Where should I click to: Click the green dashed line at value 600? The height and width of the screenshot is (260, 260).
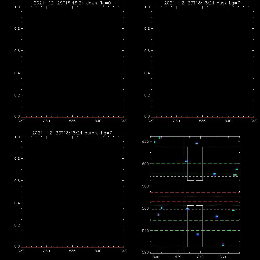195,164
